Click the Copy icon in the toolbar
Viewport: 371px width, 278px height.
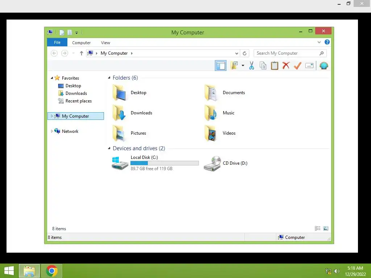coord(263,66)
